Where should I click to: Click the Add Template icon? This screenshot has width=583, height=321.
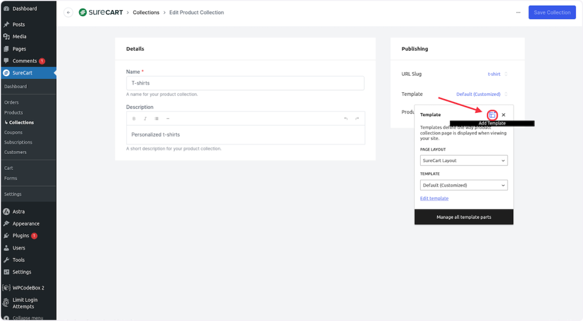492,115
